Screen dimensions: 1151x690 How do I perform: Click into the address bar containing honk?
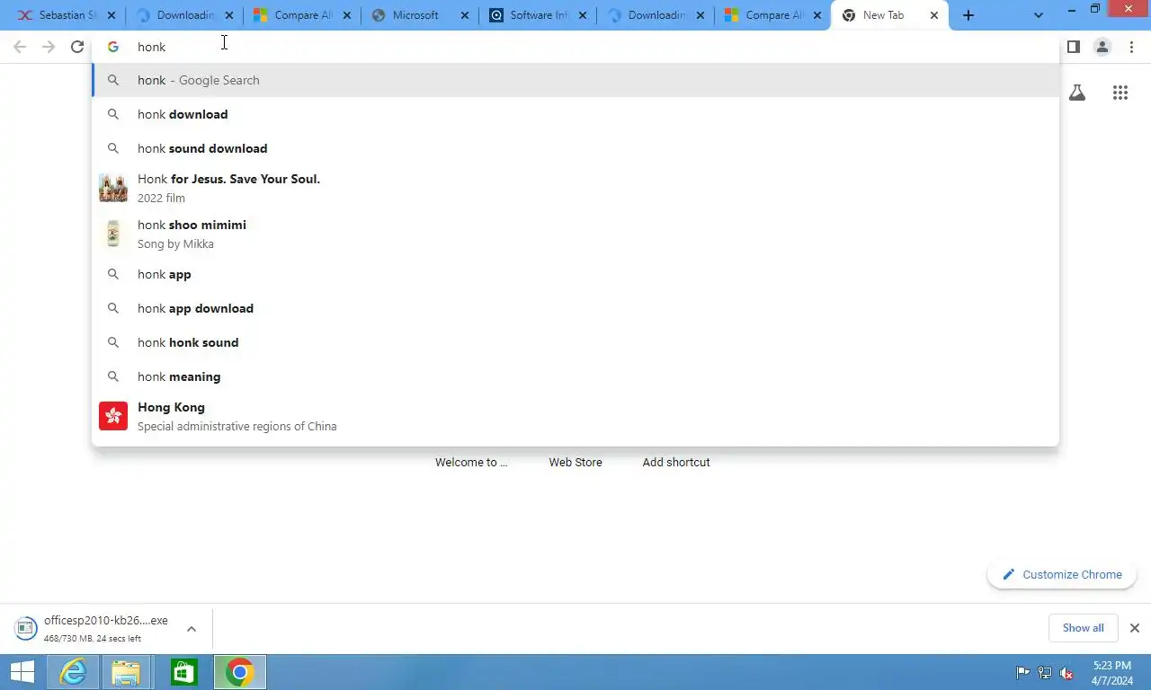pyautogui.click(x=575, y=47)
